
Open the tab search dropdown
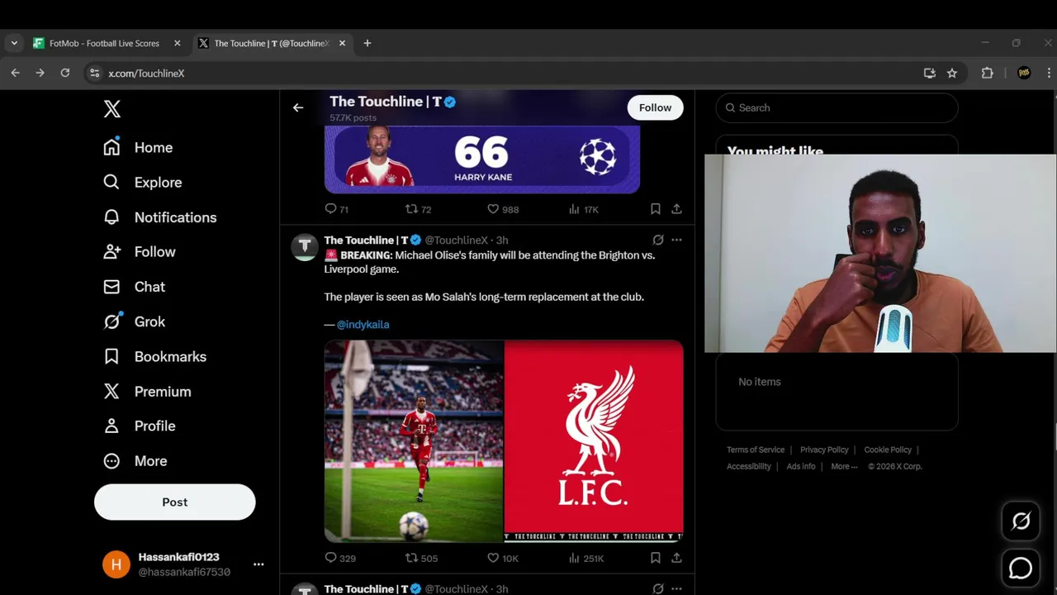click(14, 43)
